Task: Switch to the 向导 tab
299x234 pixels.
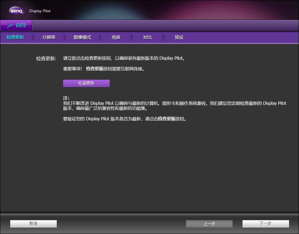Action: (16, 25)
